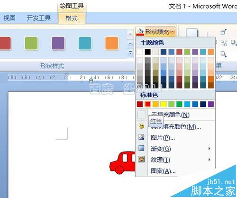Choose Picture fill 图片(P)...

pos(175,138)
